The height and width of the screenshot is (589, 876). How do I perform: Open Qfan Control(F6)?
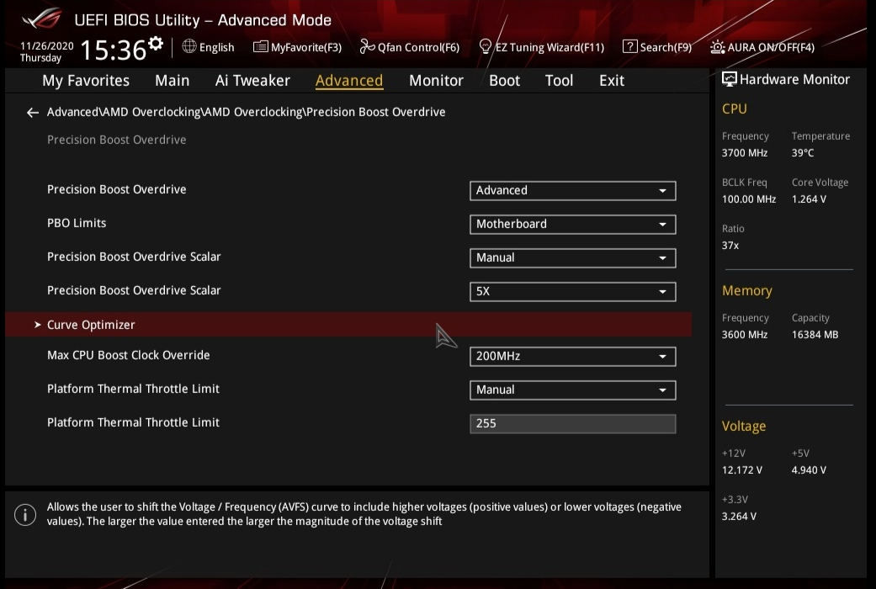[410, 47]
